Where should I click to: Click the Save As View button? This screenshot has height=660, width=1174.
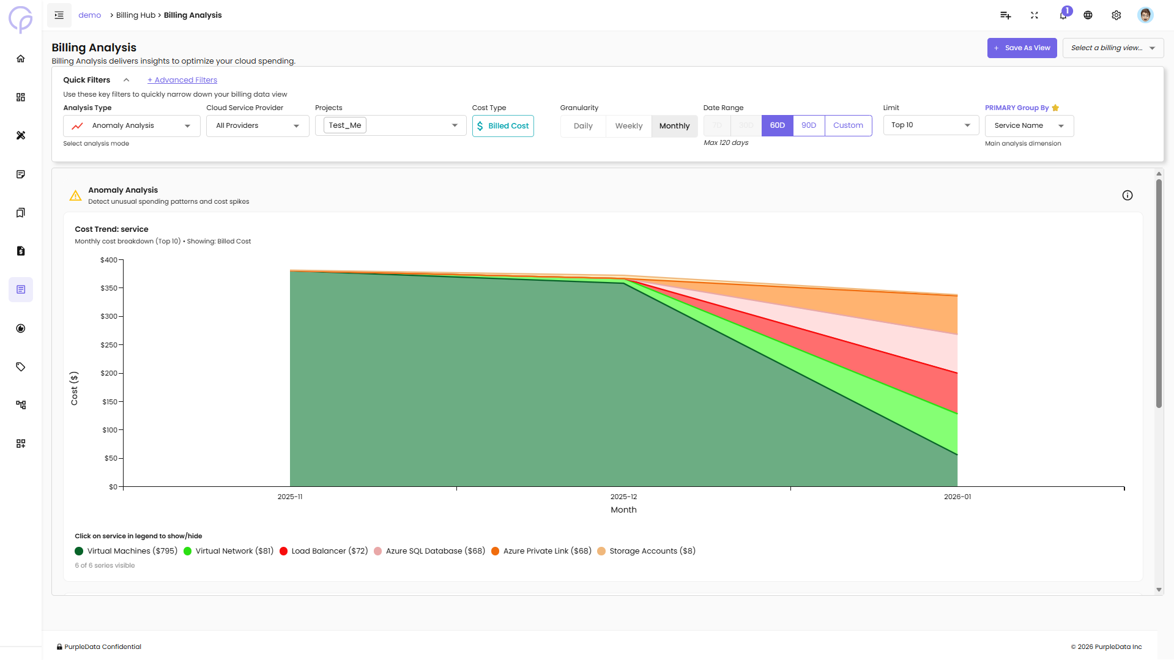pyautogui.click(x=1021, y=48)
